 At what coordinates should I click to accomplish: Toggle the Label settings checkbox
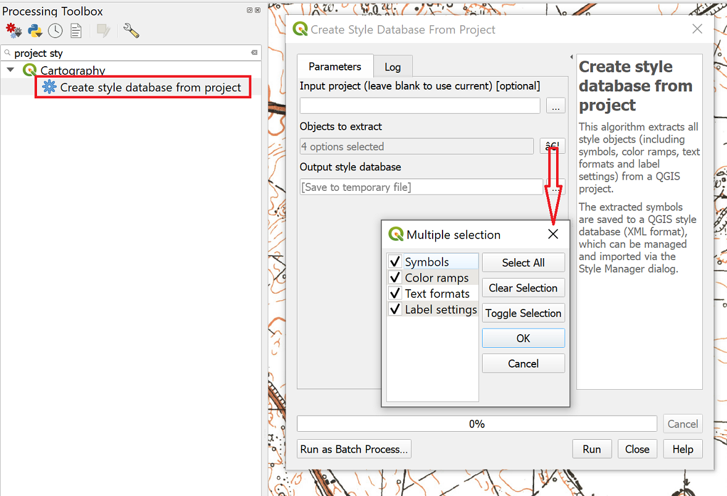click(396, 309)
